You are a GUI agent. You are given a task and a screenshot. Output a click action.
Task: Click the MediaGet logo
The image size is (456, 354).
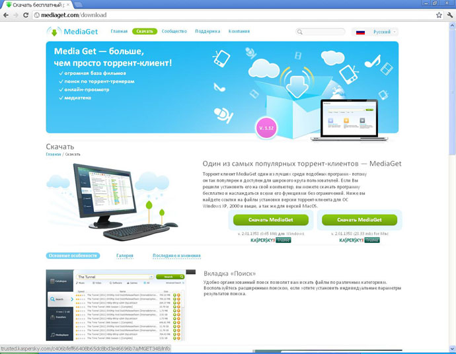click(x=73, y=32)
